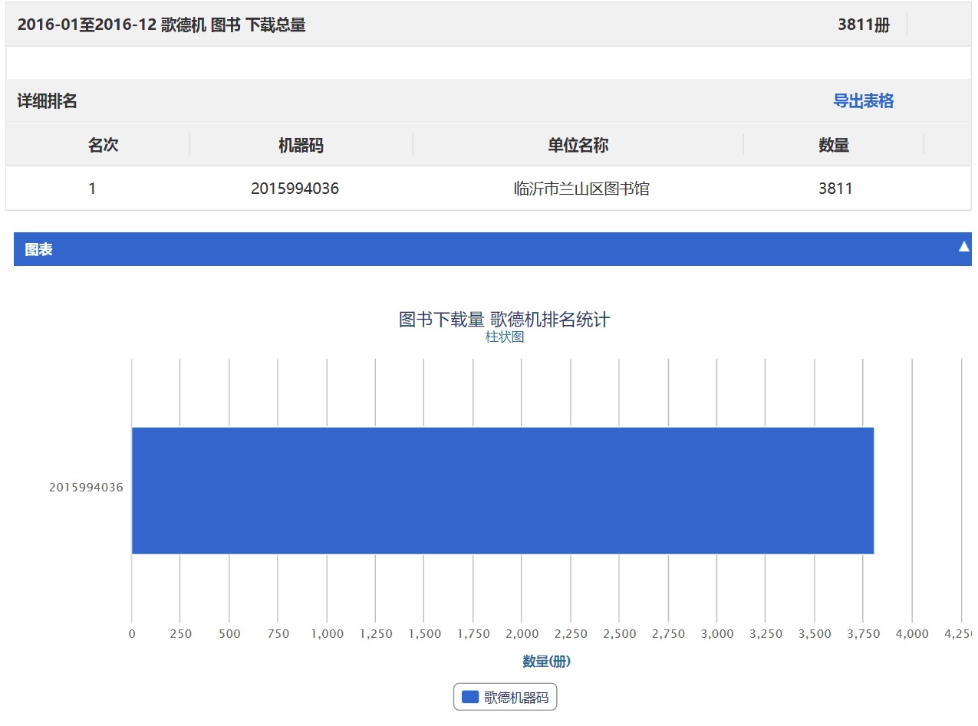Click the 单位名称 column header
This screenshot has width=978, height=726.
[x=578, y=146]
